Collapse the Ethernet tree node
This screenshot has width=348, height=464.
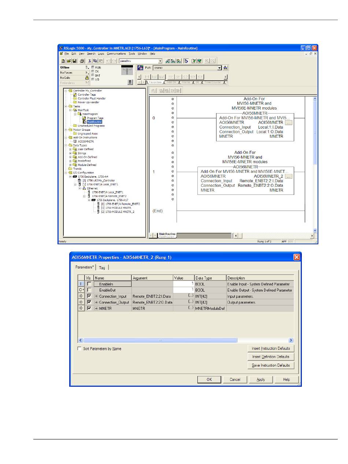pos(79,188)
